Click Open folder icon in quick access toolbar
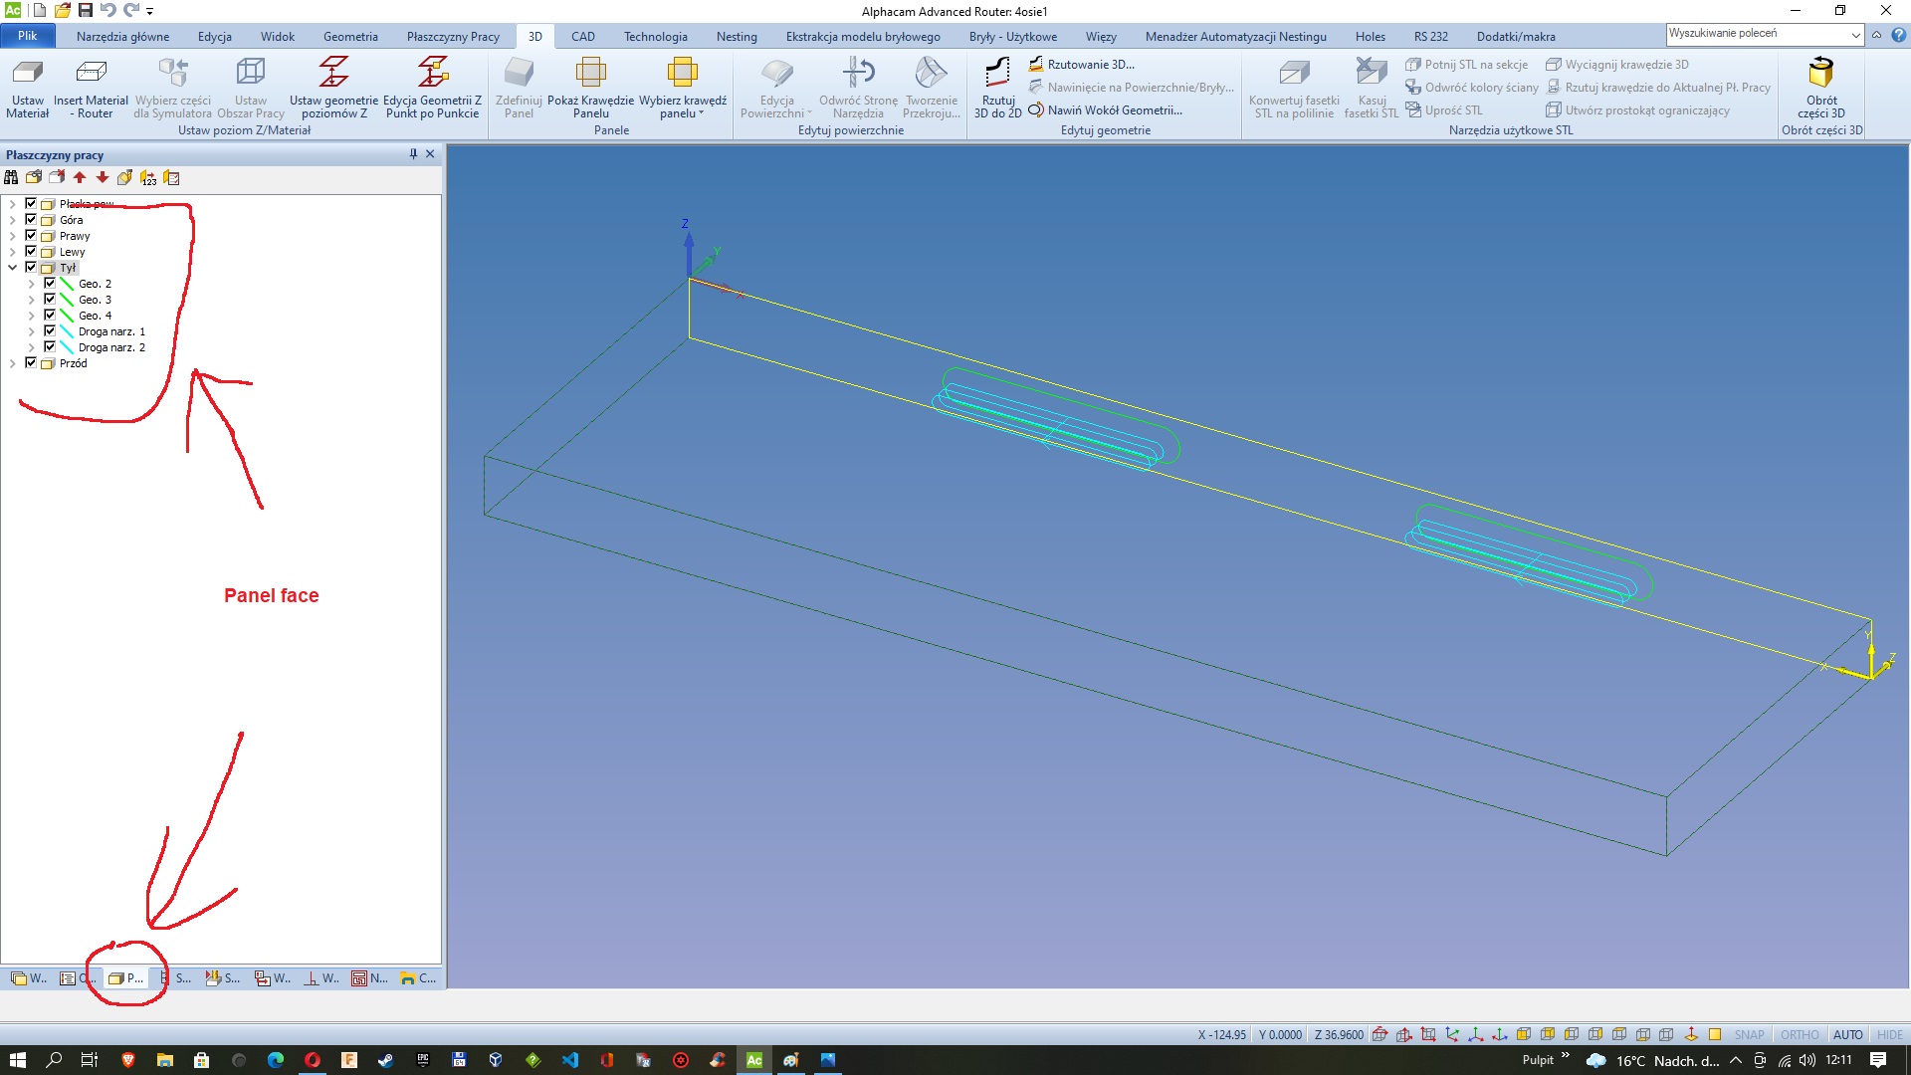Viewport: 1911px width, 1075px height. pyautogui.click(x=62, y=10)
